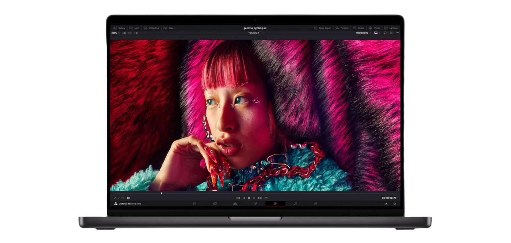
Task: Expand the Clips options arrow
Action: click(x=175, y=28)
